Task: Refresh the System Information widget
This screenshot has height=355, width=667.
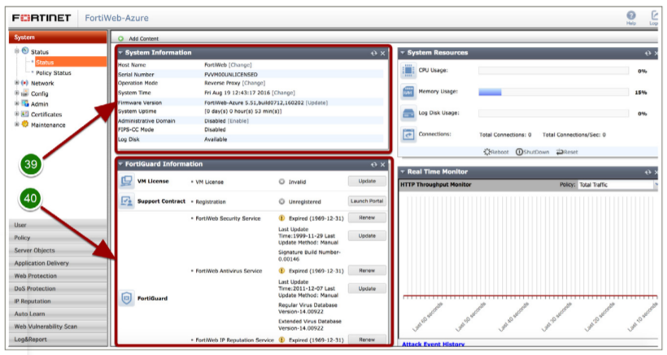Action: [x=374, y=53]
